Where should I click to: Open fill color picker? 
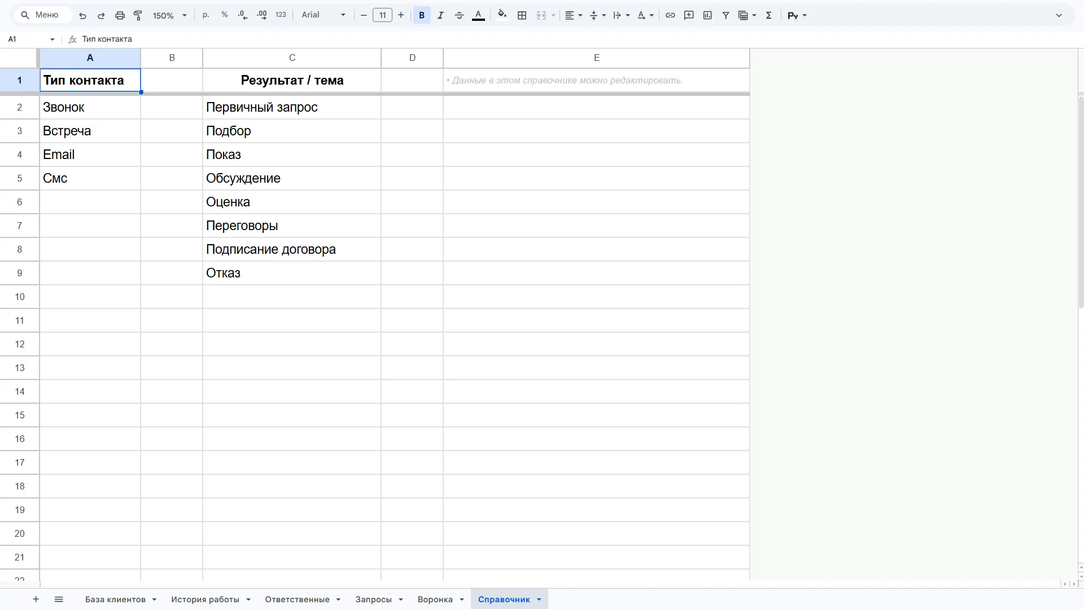(x=502, y=15)
